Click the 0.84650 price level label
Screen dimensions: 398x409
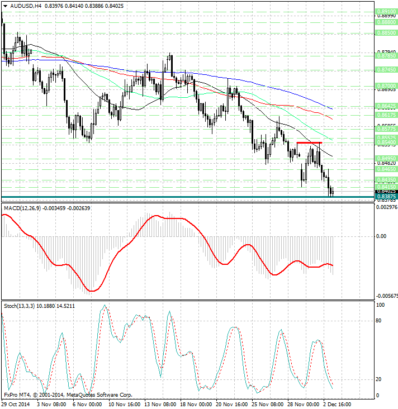tap(386, 168)
